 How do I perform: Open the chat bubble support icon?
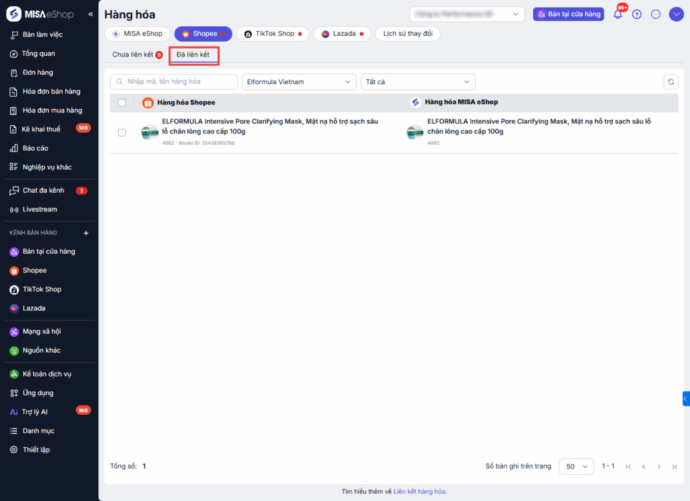tap(656, 15)
